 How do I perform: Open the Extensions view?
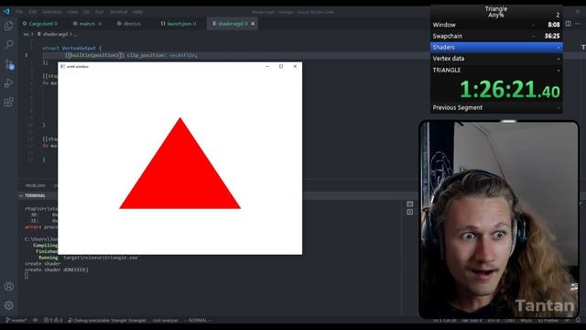(x=8, y=102)
